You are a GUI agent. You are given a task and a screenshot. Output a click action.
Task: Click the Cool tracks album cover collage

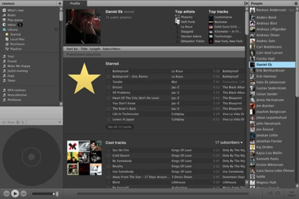click(x=84, y=158)
